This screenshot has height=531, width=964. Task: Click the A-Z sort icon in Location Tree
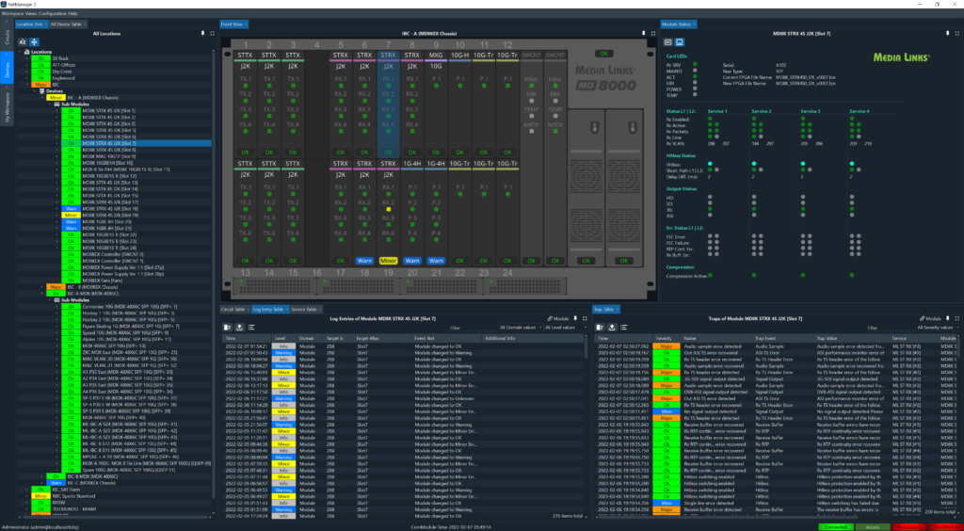(x=22, y=43)
